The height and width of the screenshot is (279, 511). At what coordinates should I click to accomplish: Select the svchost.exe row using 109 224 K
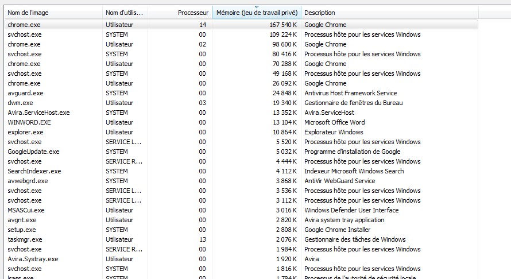coord(241,34)
